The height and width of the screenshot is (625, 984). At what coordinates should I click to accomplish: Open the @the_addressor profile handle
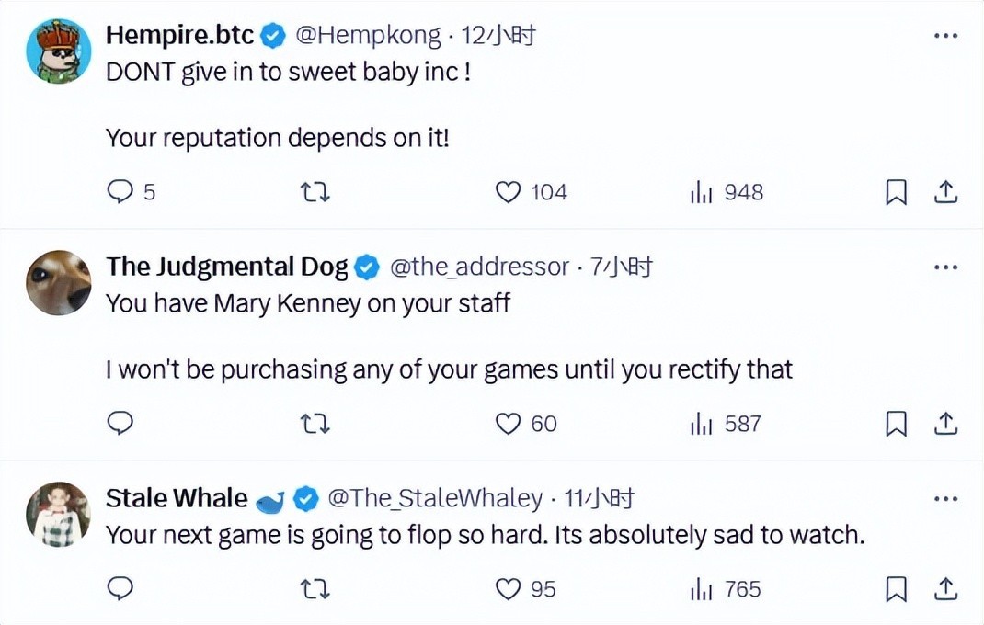click(479, 267)
